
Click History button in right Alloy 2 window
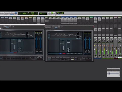(72, 53)
